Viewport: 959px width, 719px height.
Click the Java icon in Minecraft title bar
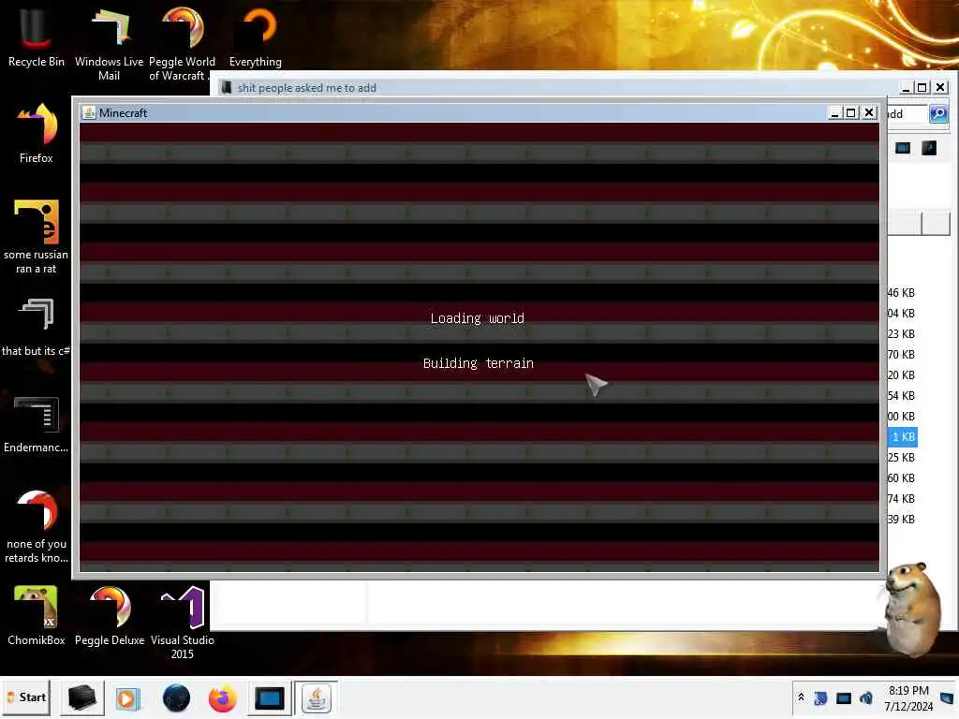pos(89,112)
